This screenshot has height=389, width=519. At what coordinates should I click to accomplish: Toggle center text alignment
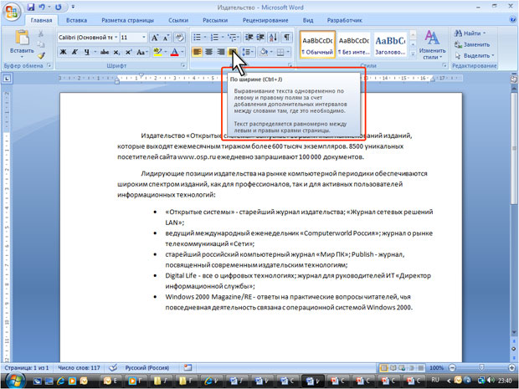[208, 52]
